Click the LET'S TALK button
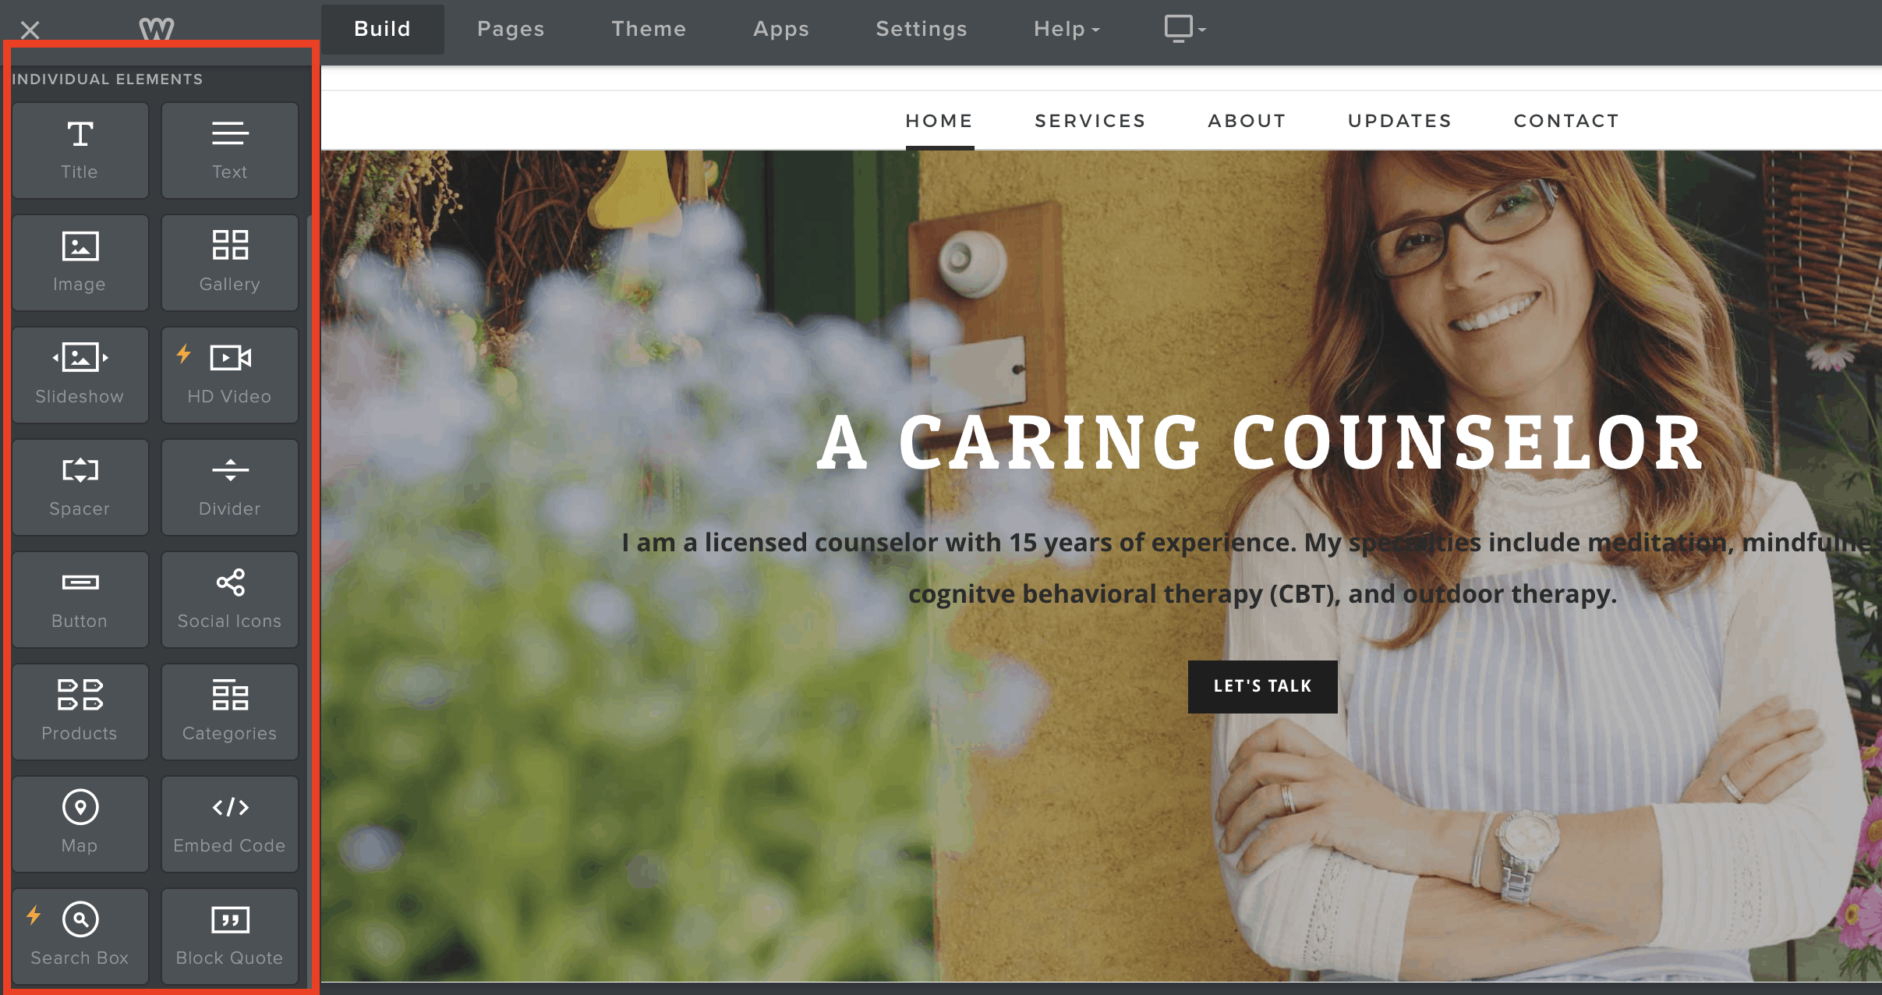Image resolution: width=1882 pixels, height=995 pixels. [1262, 686]
